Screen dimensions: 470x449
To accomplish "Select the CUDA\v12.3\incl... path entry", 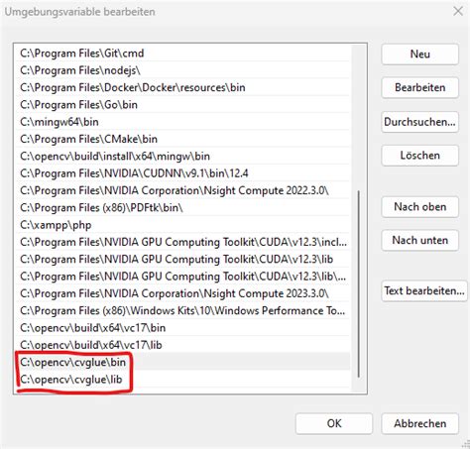I will [x=182, y=242].
